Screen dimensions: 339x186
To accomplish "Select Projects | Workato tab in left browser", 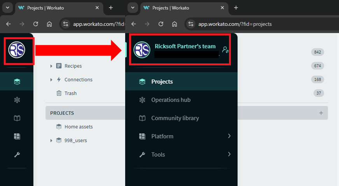I will click(58, 8).
